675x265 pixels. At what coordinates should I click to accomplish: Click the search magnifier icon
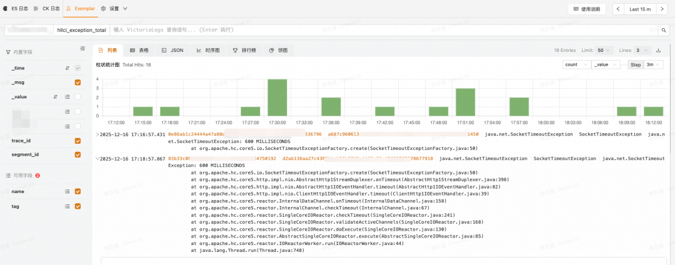point(663,31)
